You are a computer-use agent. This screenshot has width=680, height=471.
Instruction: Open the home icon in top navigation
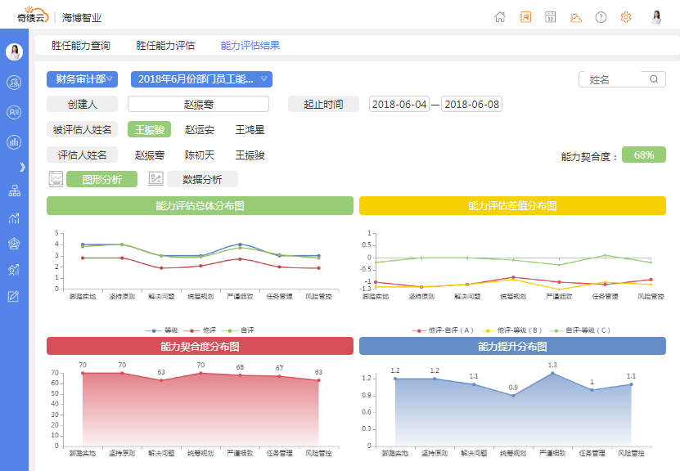pyautogui.click(x=500, y=16)
